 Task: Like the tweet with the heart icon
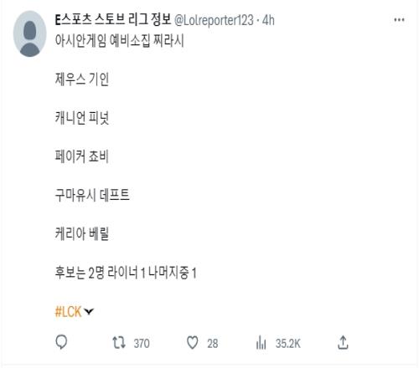192,343
